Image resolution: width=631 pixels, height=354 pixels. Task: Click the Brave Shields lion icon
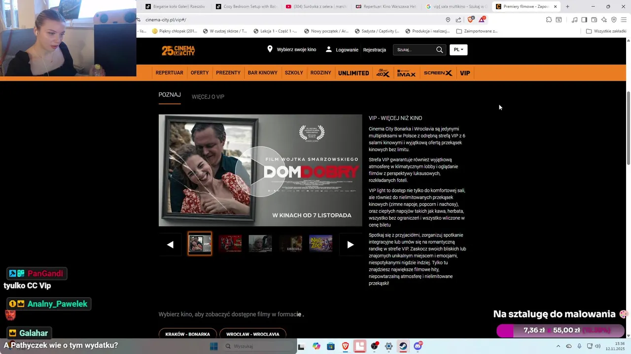click(470, 20)
